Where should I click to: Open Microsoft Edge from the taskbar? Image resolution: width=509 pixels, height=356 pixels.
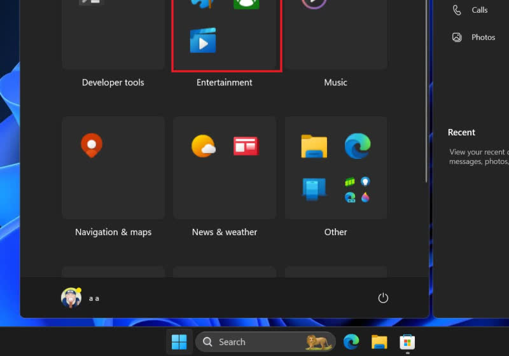[x=351, y=342]
